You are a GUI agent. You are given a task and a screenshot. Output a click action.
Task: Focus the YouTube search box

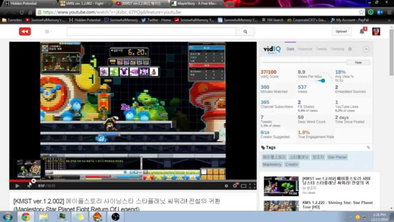[151, 31]
